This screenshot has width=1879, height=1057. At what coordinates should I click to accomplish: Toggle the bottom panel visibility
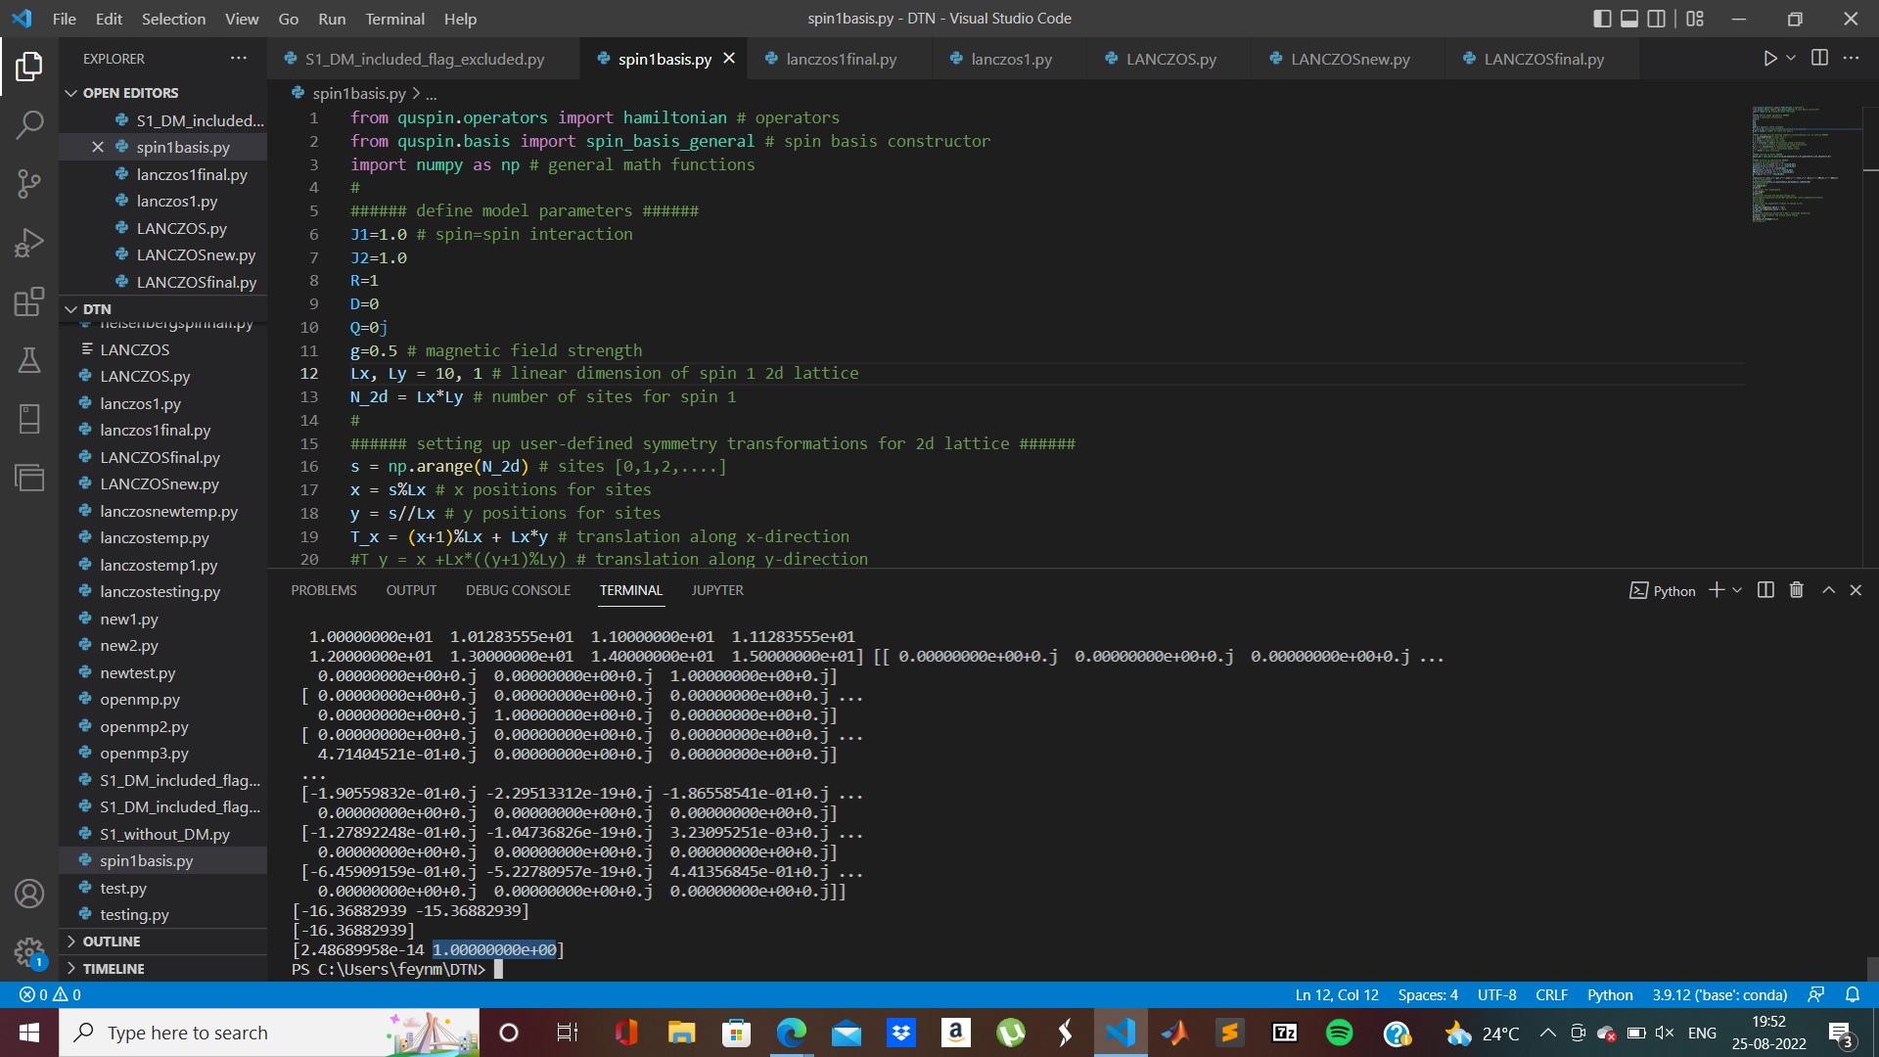(1628, 18)
